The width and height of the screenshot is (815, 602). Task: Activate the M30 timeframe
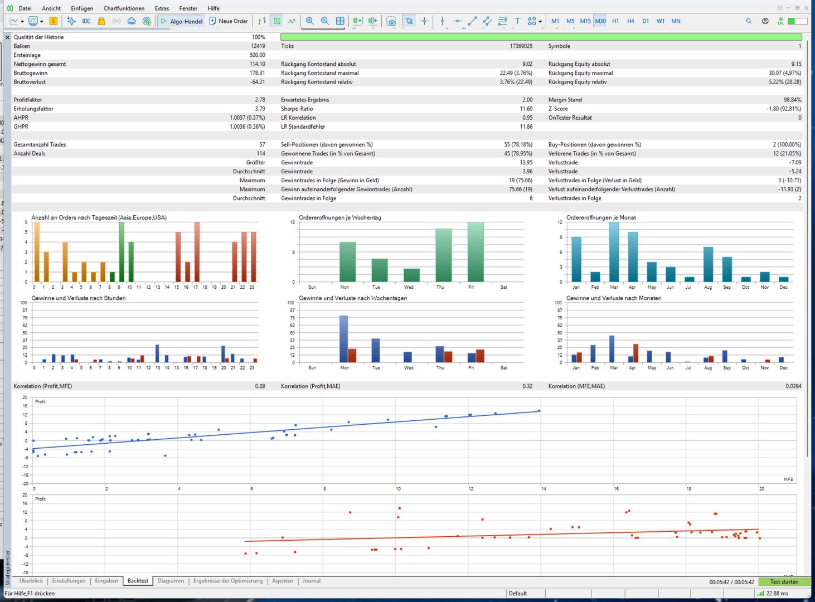(600, 21)
